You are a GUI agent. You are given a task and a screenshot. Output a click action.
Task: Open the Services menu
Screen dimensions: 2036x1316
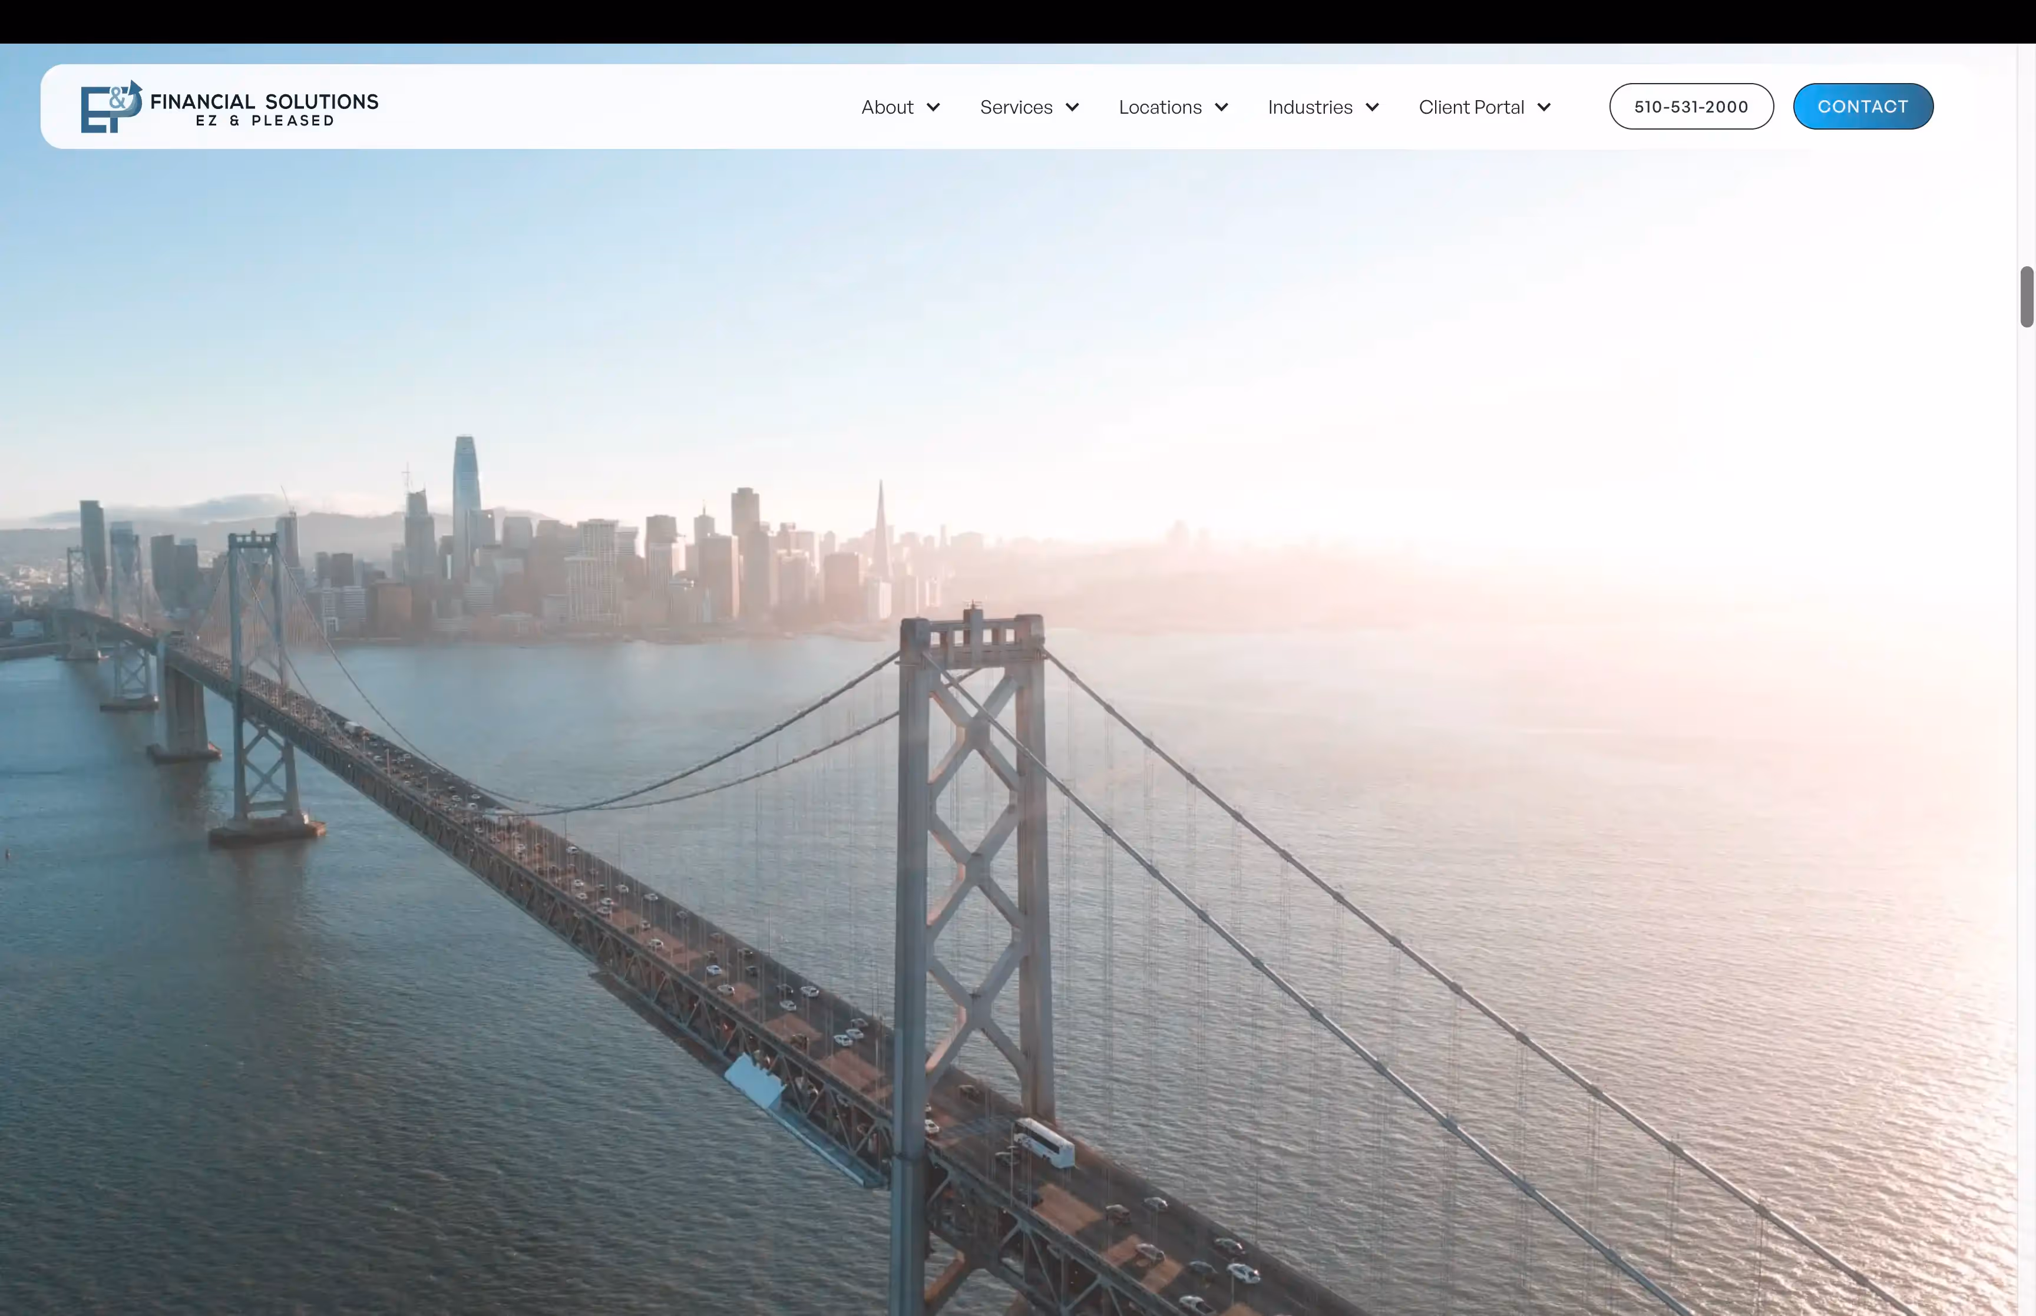pyautogui.click(x=1016, y=108)
